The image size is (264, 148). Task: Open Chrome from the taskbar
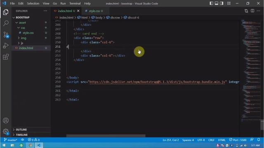point(30,145)
